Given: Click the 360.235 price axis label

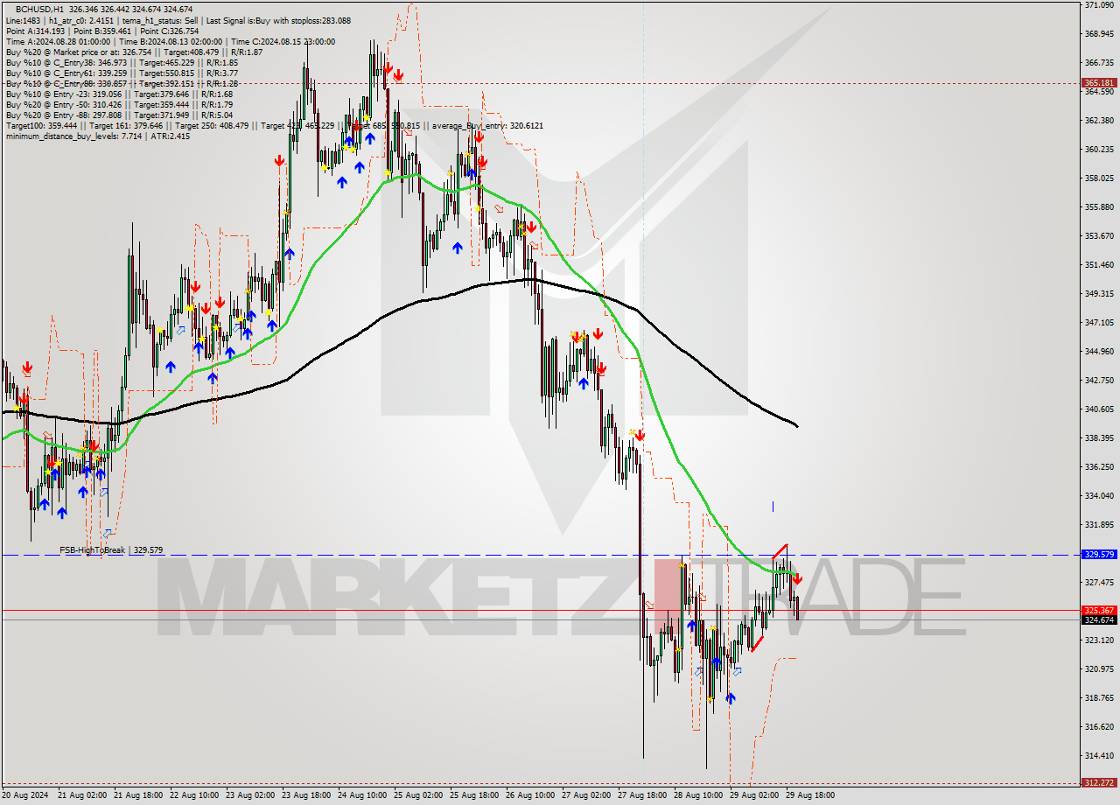Looking at the screenshot, I should [x=1098, y=149].
